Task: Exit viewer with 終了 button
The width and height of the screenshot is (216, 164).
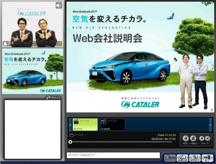Action: 207,158
